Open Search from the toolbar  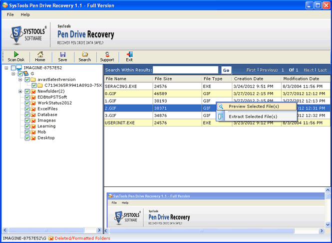tap(85, 54)
